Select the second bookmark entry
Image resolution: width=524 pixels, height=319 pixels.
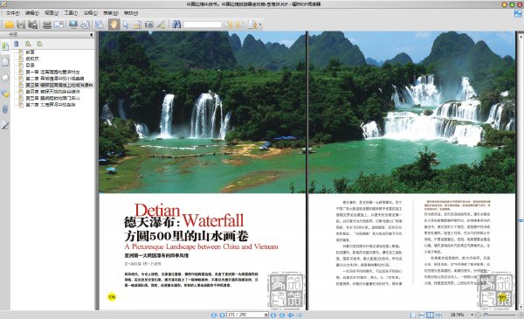coord(32,59)
